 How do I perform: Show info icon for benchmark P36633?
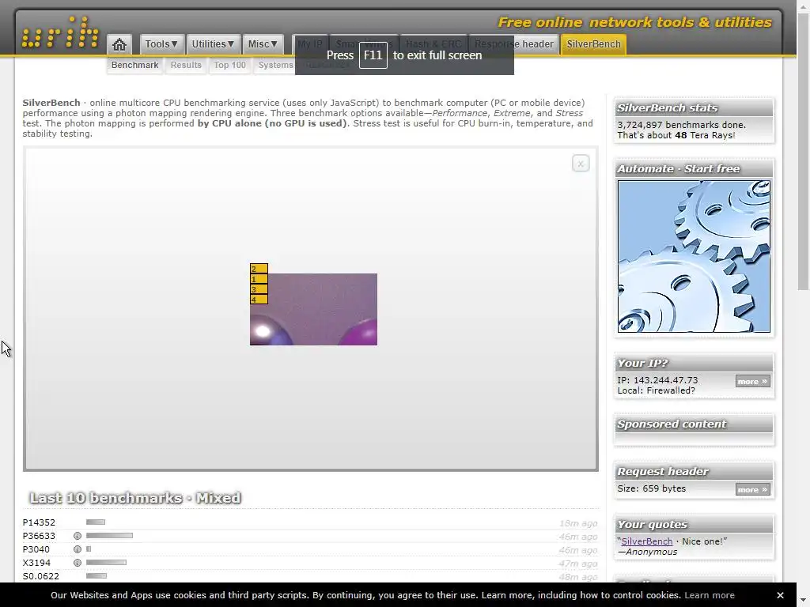pyautogui.click(x=78, y=536)
